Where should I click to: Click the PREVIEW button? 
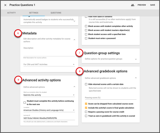coord(142,5)
